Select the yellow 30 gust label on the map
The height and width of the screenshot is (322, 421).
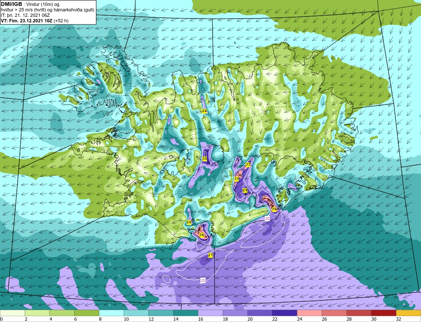coord(205,158)
